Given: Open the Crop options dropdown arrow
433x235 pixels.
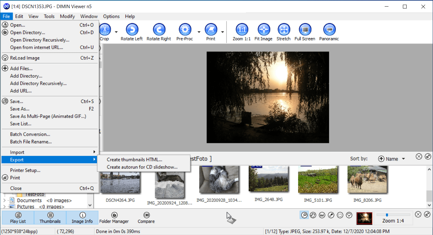Looking at the screenshot, I should pyautogui.click(x=116, y=32).
